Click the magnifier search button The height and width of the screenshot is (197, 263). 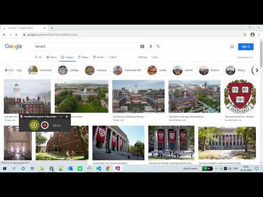[x=158, y=47]
